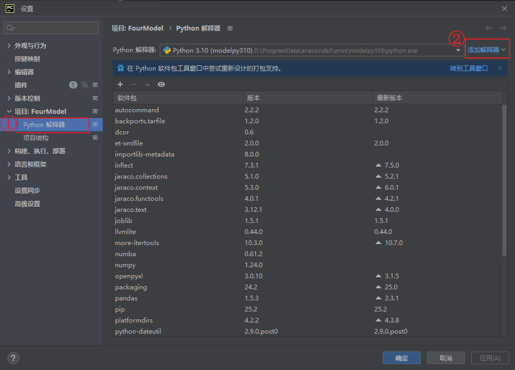Image resolution: width=515 pixels, height=370 pixels.
Task: Click project-level icon beside 项目: FourModel
Action: point(95,111)
